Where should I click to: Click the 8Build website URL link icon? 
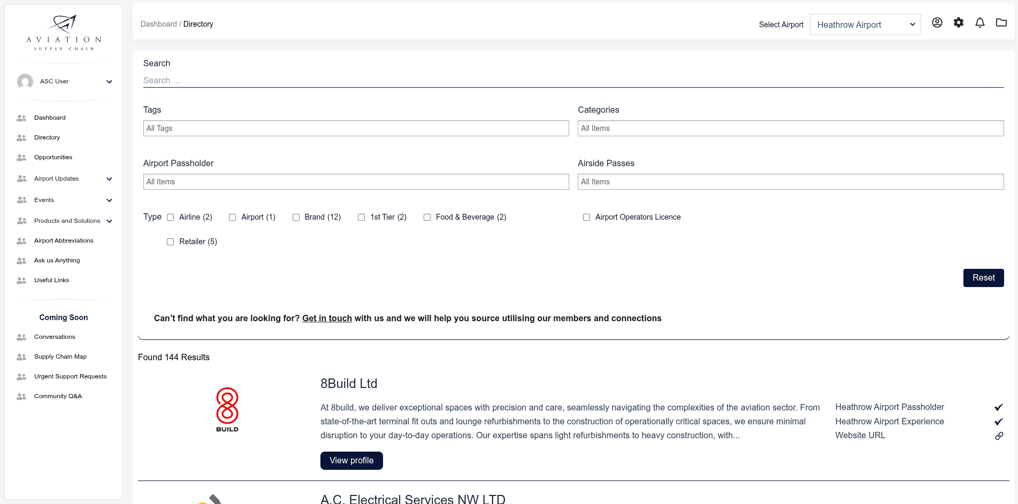[x=999, y=436]
